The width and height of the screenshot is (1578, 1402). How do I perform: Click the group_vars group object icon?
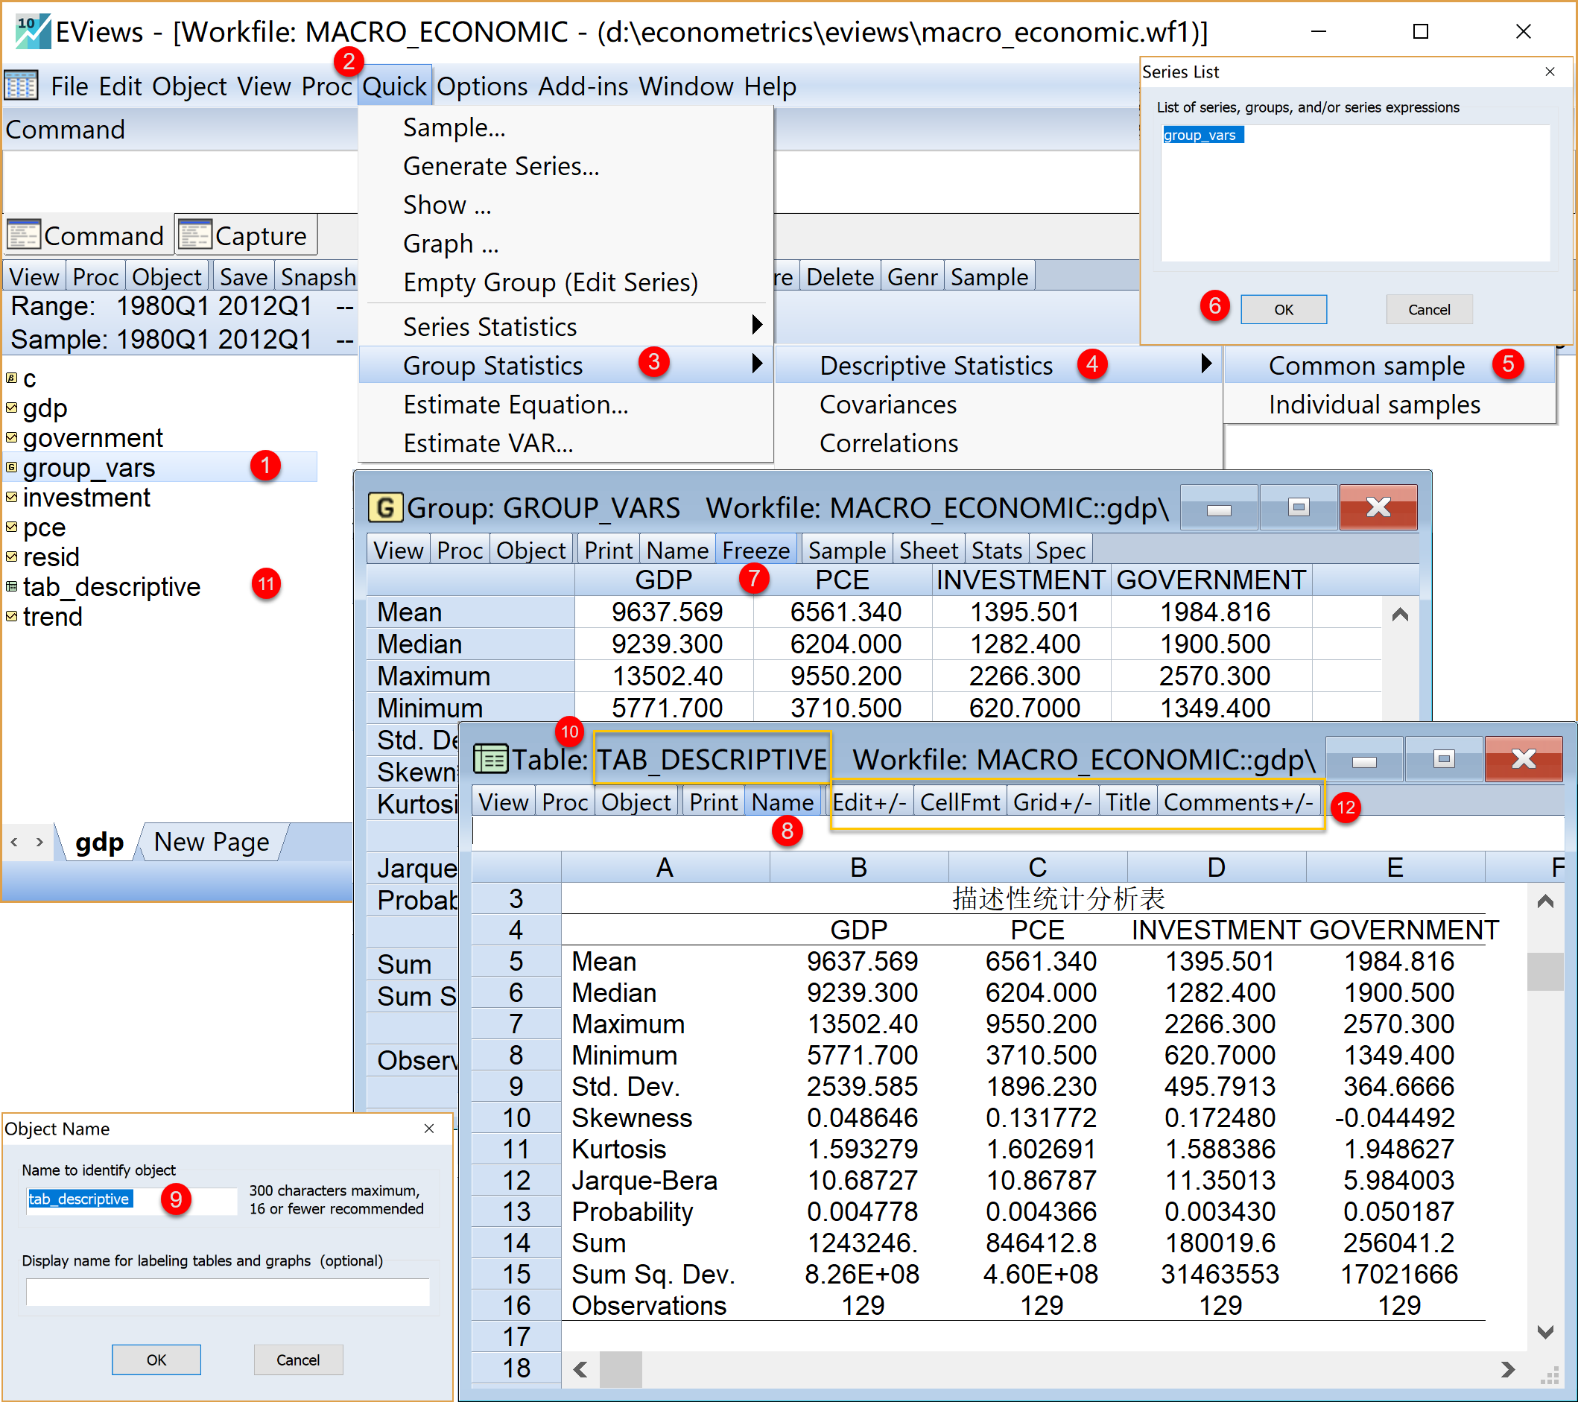(12, 467)
